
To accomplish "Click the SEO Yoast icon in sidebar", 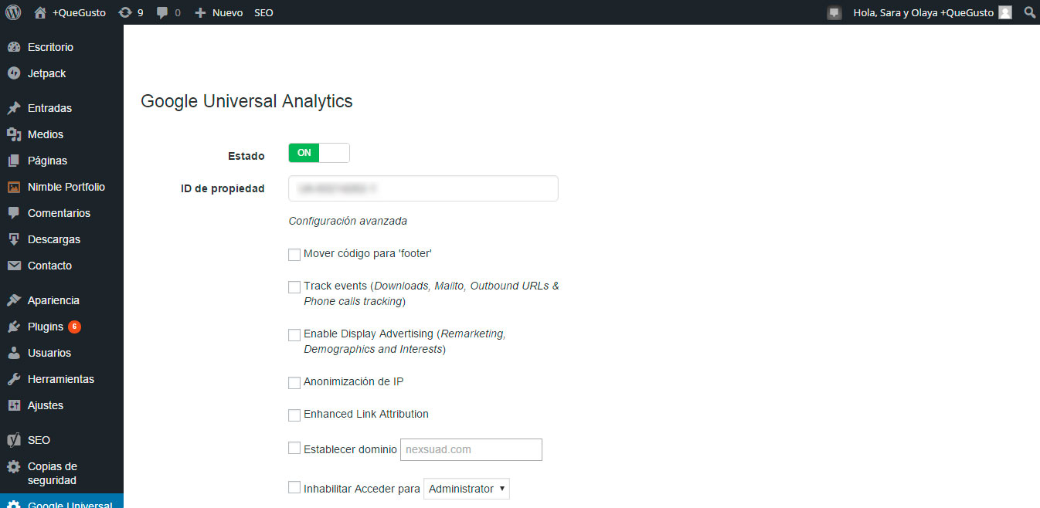I will tap(14, 440).
